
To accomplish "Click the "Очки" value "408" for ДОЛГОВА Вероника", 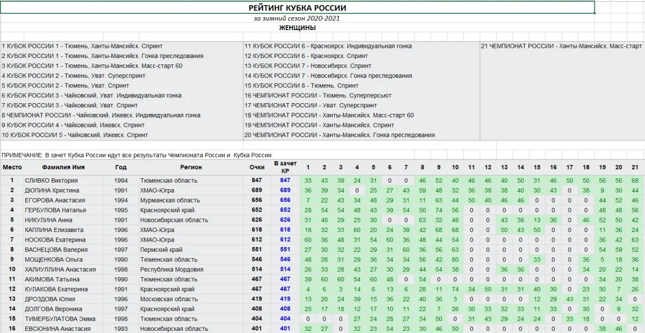I will coord(257,309).
